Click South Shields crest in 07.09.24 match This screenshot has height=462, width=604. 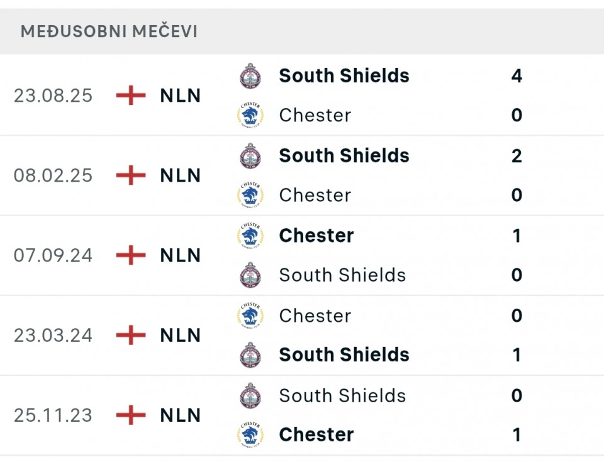[250, 275]
